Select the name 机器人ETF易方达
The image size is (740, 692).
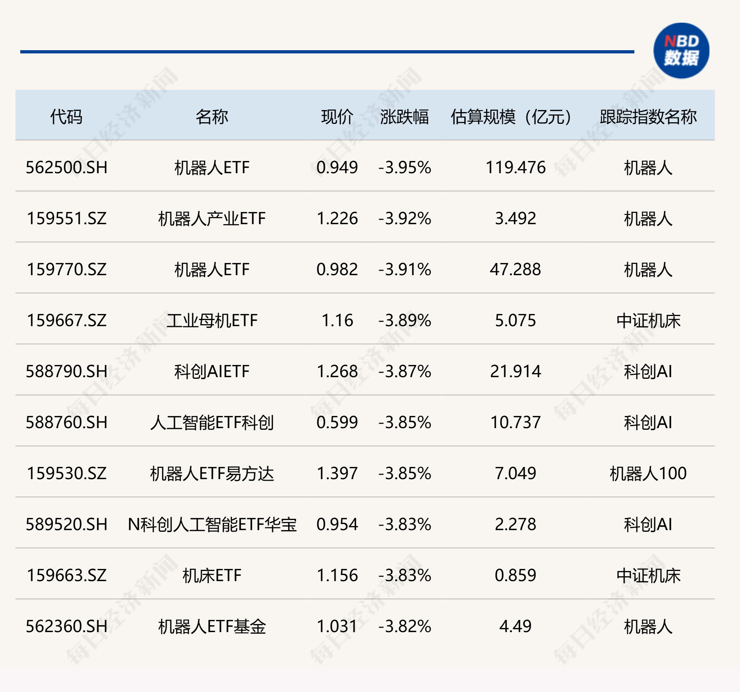tap(212, 473)
